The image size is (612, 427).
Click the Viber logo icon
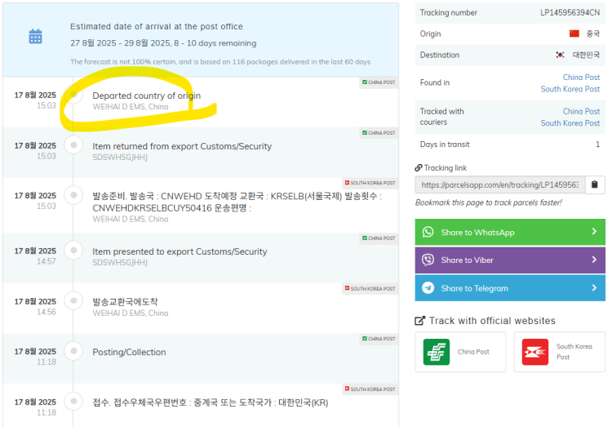coord(428,260)
